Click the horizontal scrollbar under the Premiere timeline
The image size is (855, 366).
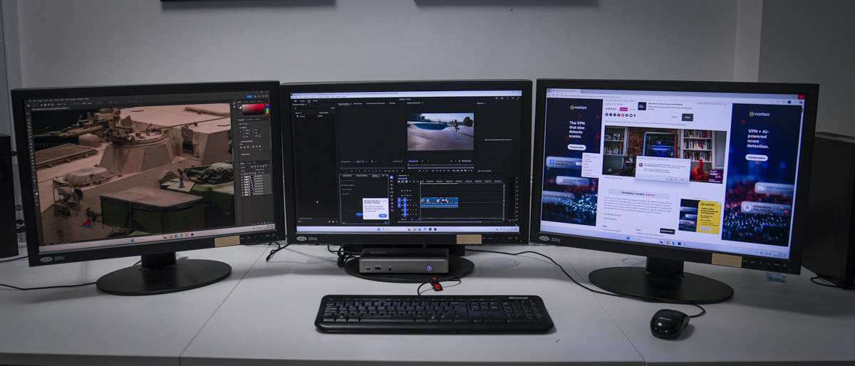(x=439, y=222)
